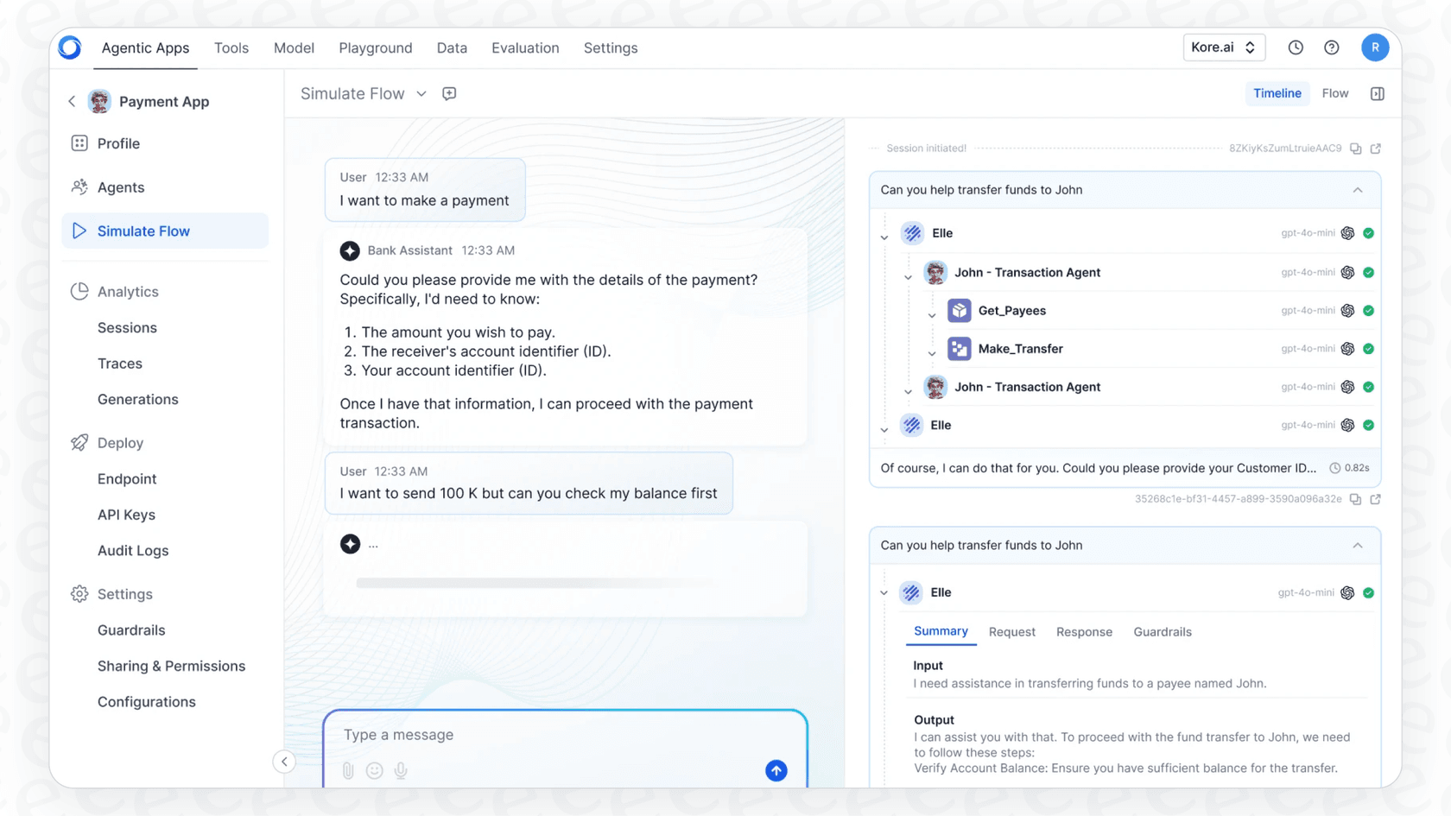Image resolution: width=1451 pixels, height=816 pixels.
Task: Switch to Timeline view
Action: (x=1277, y=93)
